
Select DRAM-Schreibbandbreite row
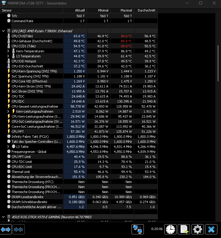coord(82,202)
